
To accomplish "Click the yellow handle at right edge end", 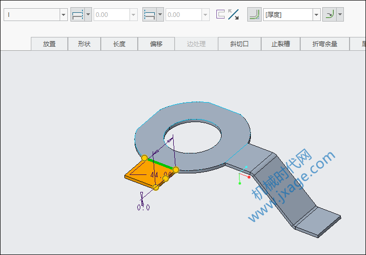I will tap(176, 170).
